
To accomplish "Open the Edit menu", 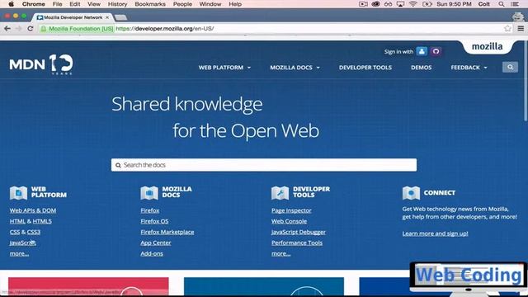I will point(75,4).
